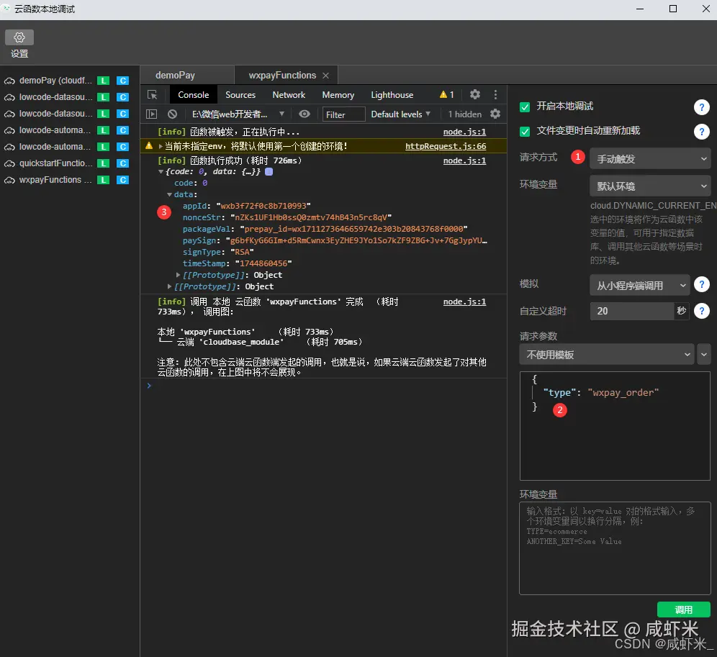Viewport: 717px width, 657px height.
Task: Select the wxpayFunctions tab
Action: point(282,76)
